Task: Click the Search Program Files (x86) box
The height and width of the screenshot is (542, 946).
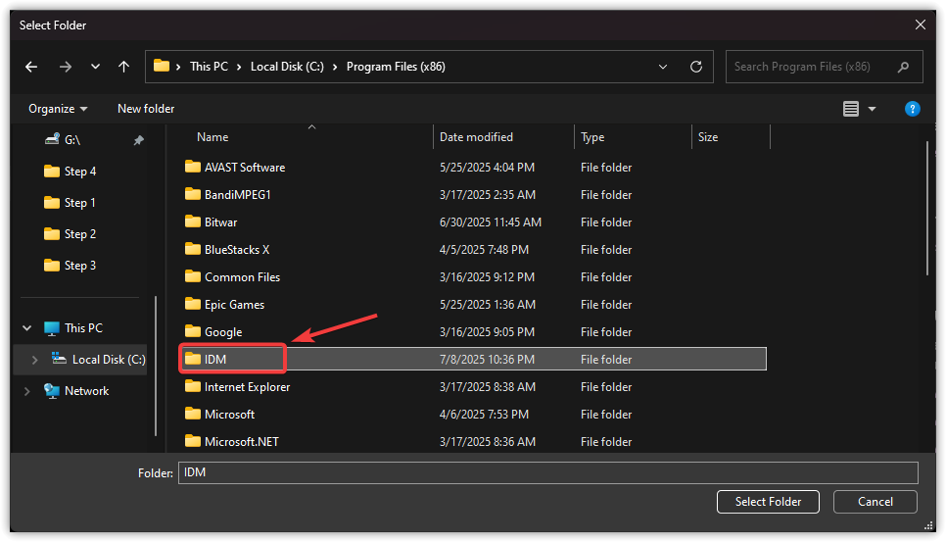Action: pyautogui.click(x=813, y=67)
